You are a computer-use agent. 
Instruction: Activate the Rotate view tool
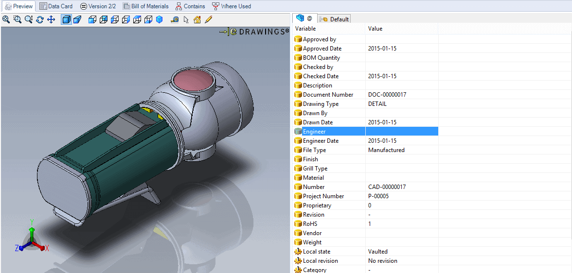40,19
